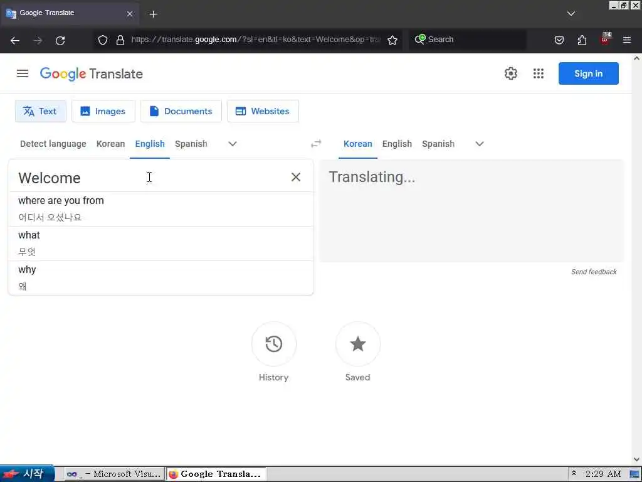The height and width of the screenshot is (482, 642).
Task: Open the Firefox application menu
Action: point(627,40)
